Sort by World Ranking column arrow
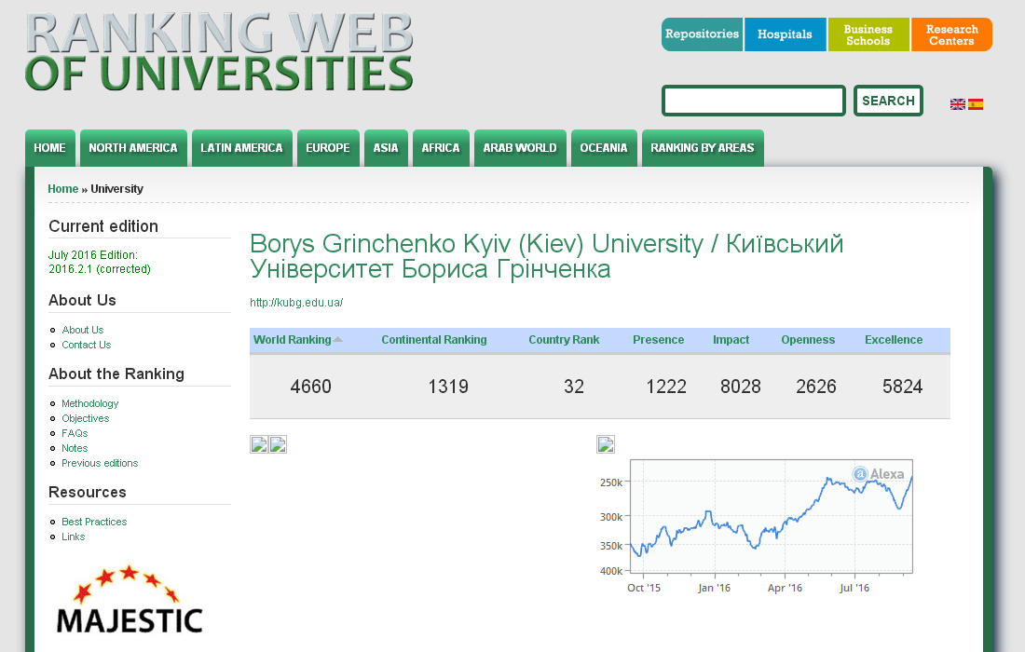 [337, 340]
